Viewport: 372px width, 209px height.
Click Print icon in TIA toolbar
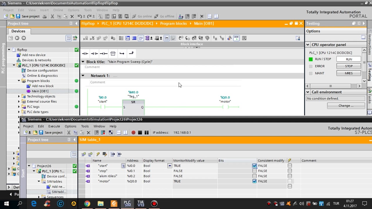pos(44,16)
